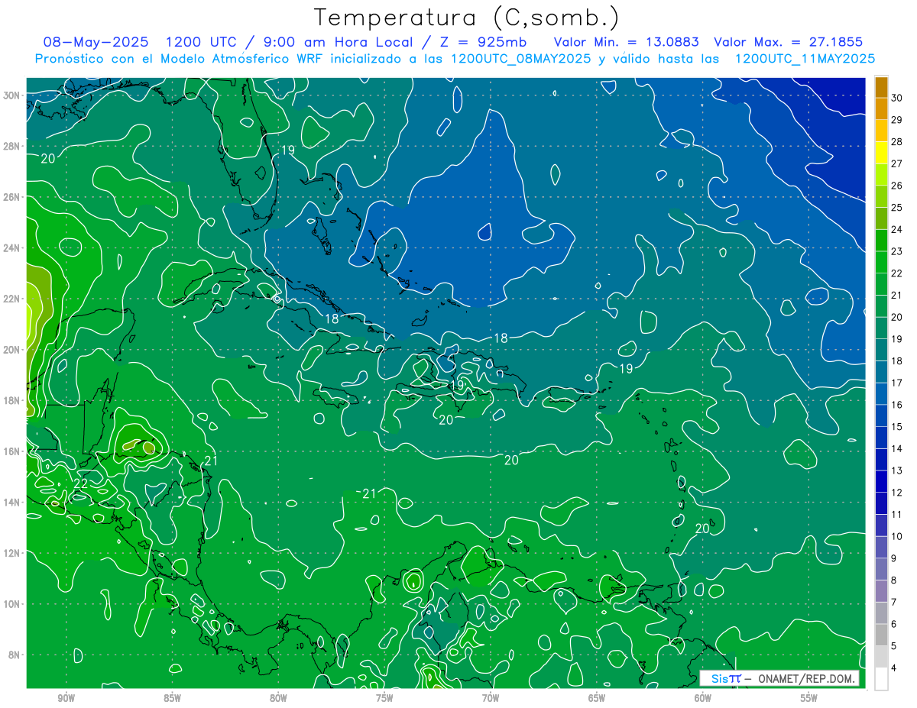Click the '55W' longitude axis label
The width and height of the screenshot is (917, 708).
(x=809, y=698)
